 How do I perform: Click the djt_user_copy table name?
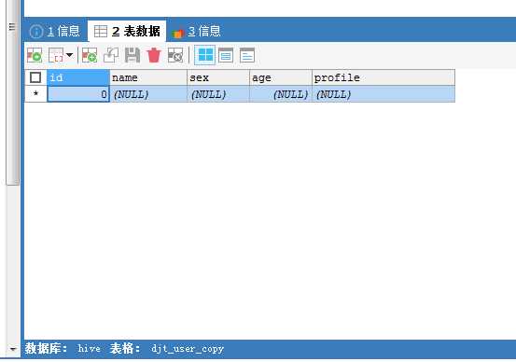point(188,349)
